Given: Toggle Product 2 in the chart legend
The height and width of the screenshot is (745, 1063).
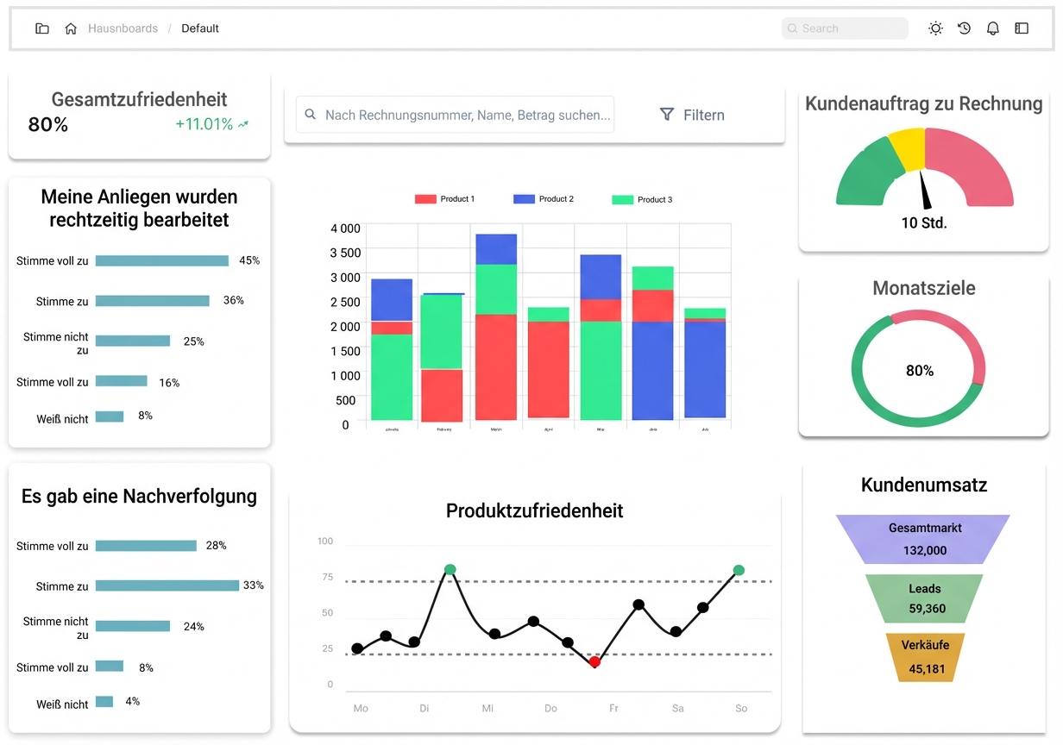Looking at the screenshot, I should [x=544, y=199].
